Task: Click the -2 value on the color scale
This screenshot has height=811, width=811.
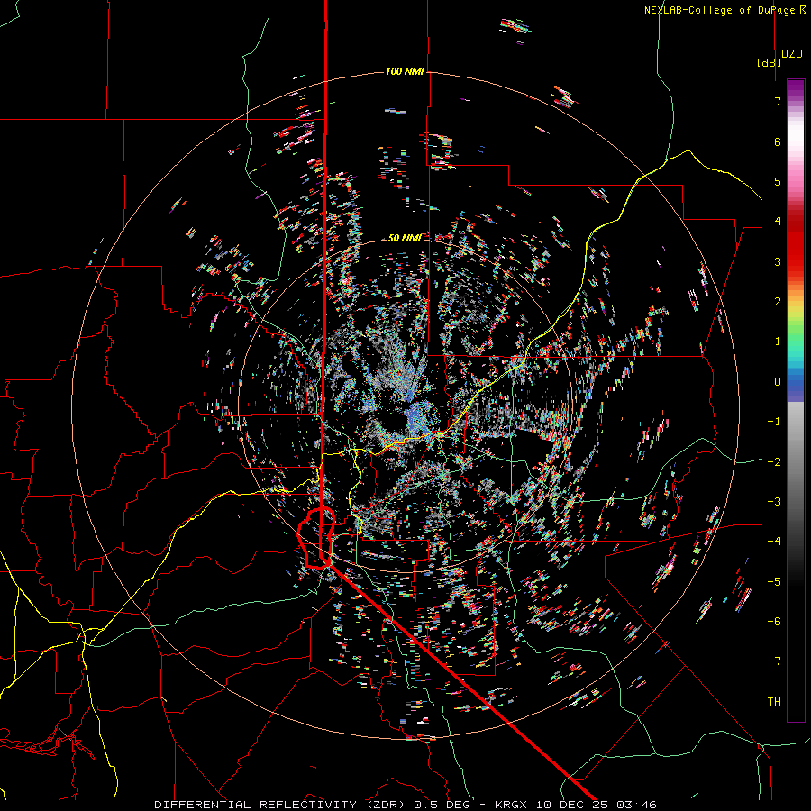Action: 774,462
